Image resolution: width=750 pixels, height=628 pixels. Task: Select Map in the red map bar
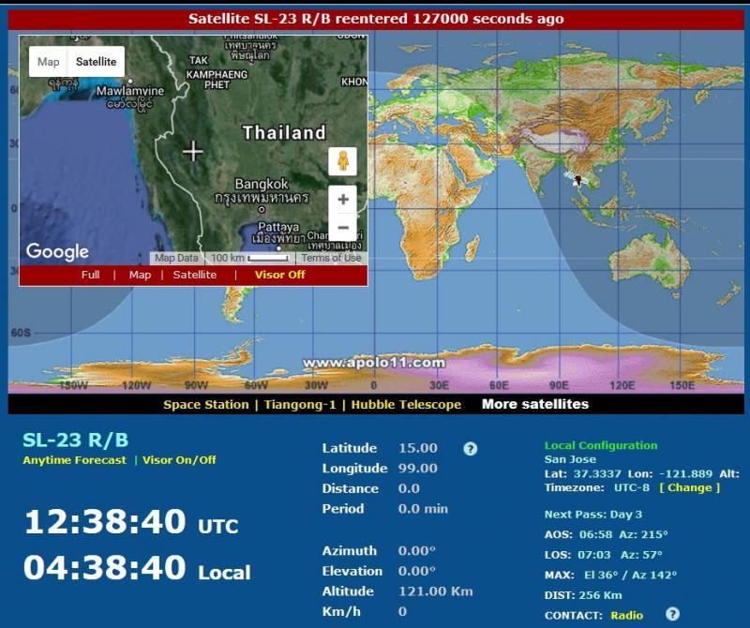coord(140,275)
